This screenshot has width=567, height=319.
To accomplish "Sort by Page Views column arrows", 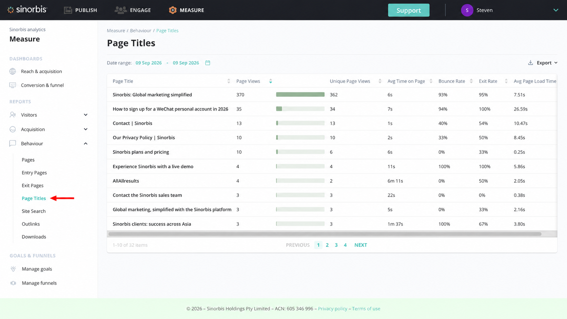I will coord(271,81).
